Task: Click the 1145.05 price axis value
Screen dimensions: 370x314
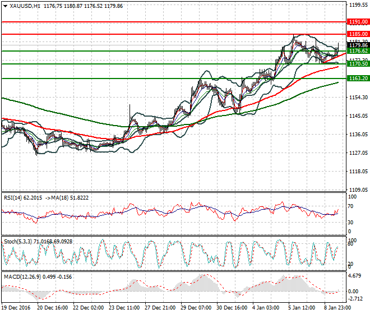Action: click(x=358, y=116)
